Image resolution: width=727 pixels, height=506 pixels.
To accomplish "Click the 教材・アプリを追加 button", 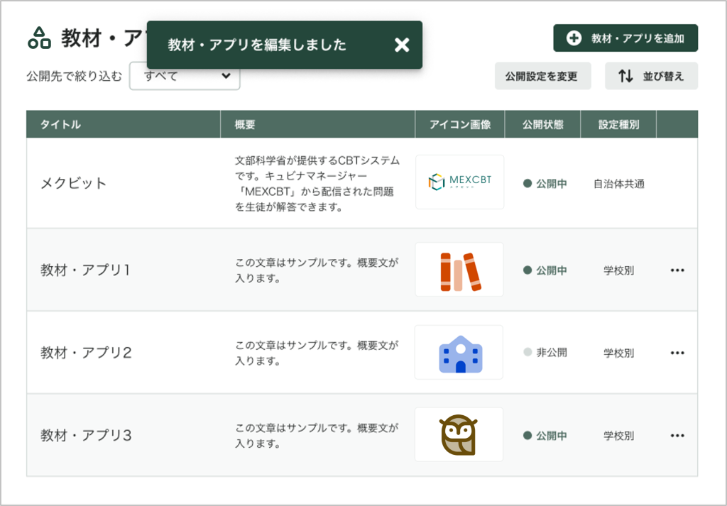I will tap(625, 38).
